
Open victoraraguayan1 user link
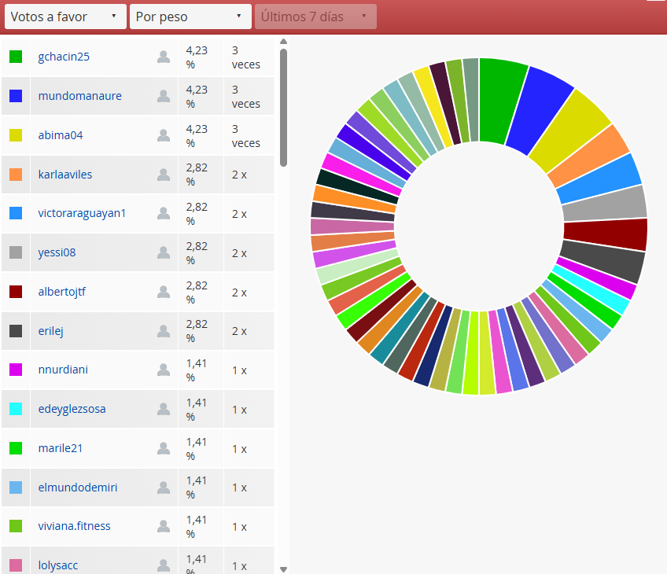pyautogui.click(x=82, y=213)
